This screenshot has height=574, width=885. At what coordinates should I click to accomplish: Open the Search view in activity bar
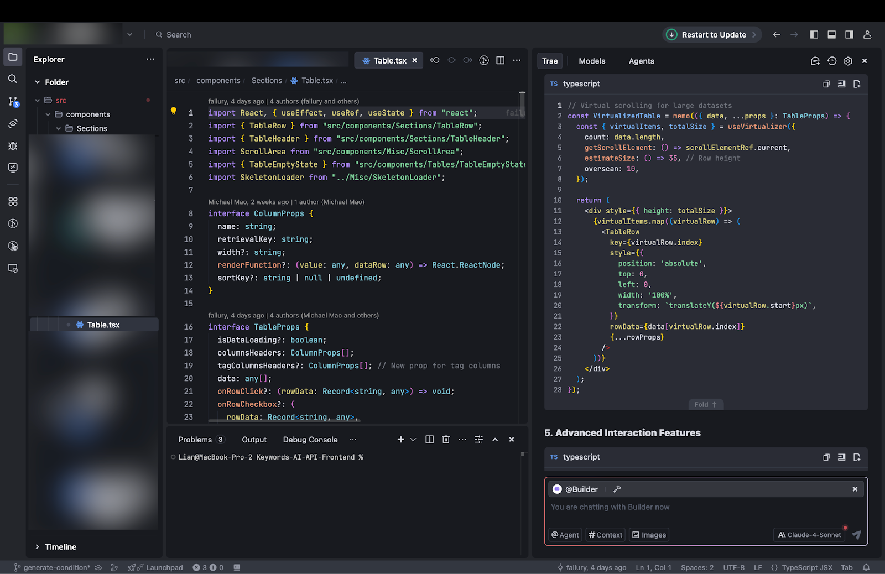point(13,79)
